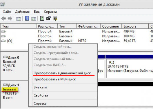Viewport: 153px width, 109px height.
Task: Choose Преобразовать в MBR-диск
Action: point(55,79)
